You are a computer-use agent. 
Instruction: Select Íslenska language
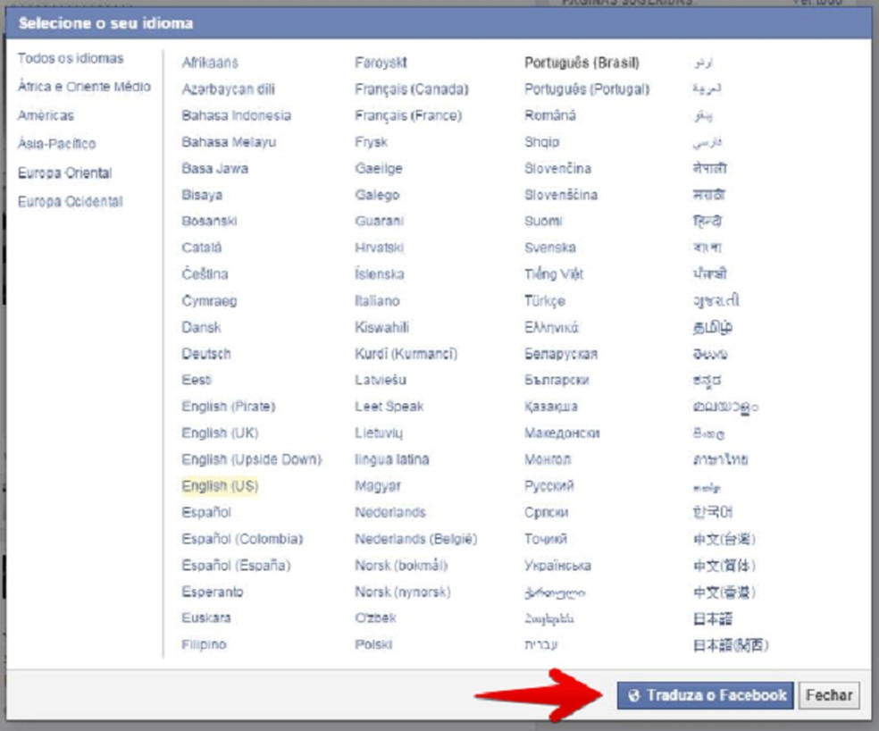coord(380,274)
